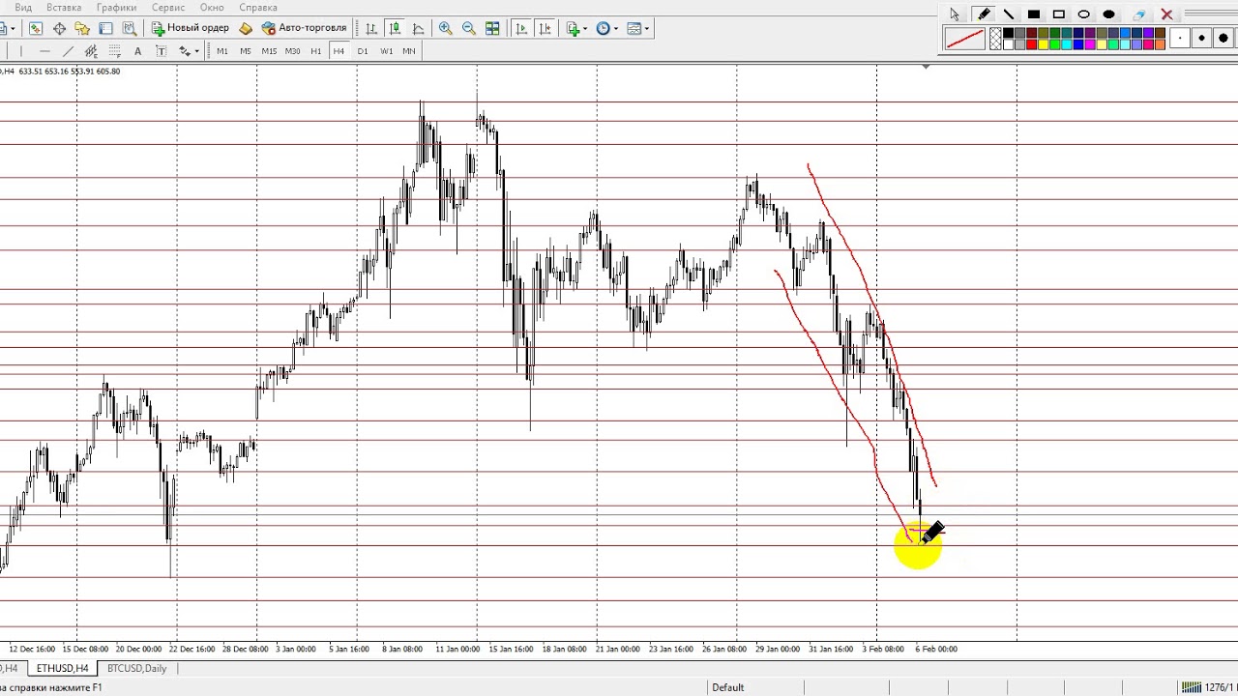Click the red line color preview box
Viewport: 1238px width, 696px height.
coord(965,39)
